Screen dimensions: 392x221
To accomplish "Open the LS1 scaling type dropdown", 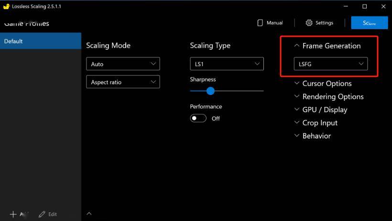I will point(227,63).
